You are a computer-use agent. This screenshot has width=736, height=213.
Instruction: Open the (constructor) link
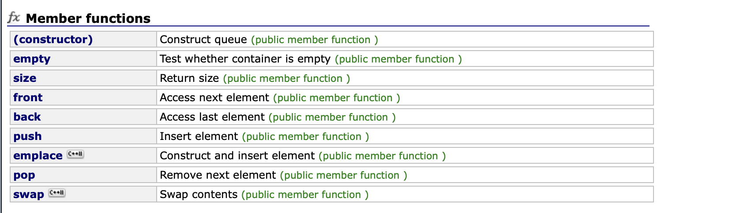click(53, 40)
